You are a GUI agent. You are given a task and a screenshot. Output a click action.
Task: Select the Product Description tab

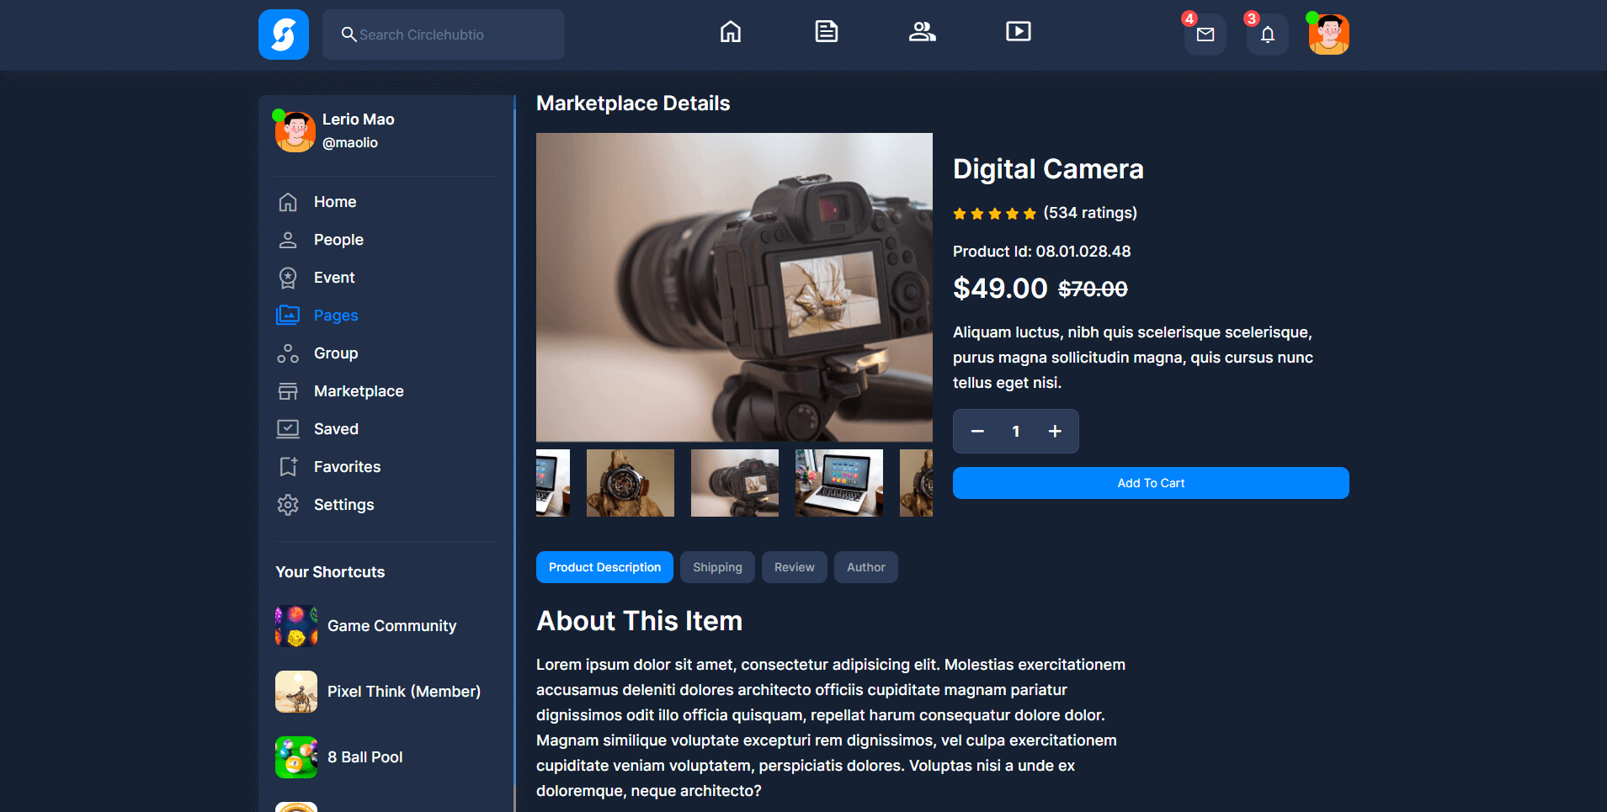click(x=604, y=567)
